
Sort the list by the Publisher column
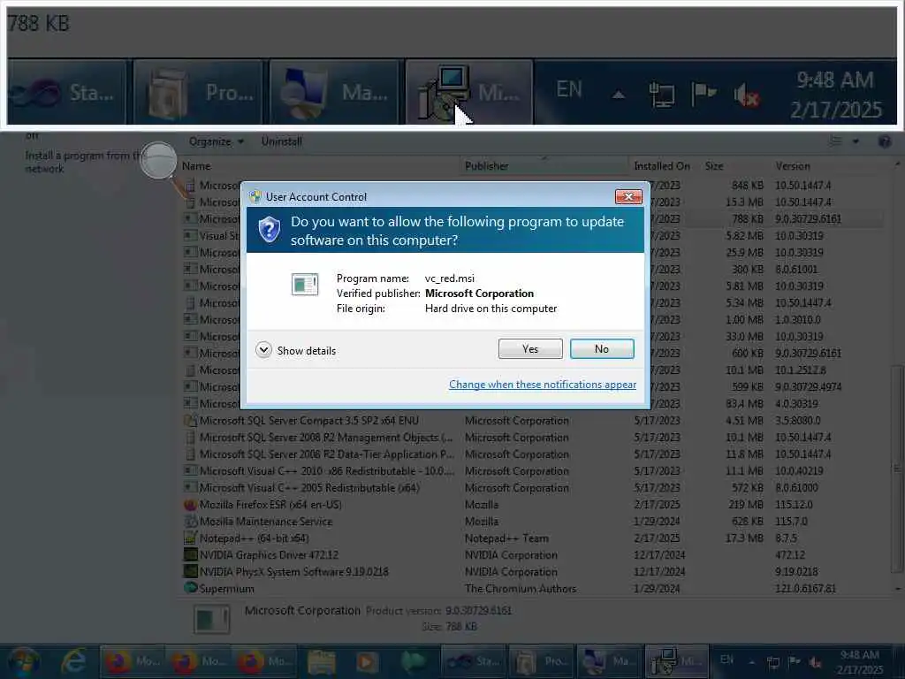[544, 166]
